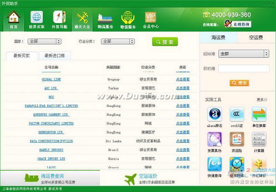Image resolution: width=276 pixels, height=192 pixels.
Task: Expand the 行业分类 industry dropdown
Action: pos(118,41)
